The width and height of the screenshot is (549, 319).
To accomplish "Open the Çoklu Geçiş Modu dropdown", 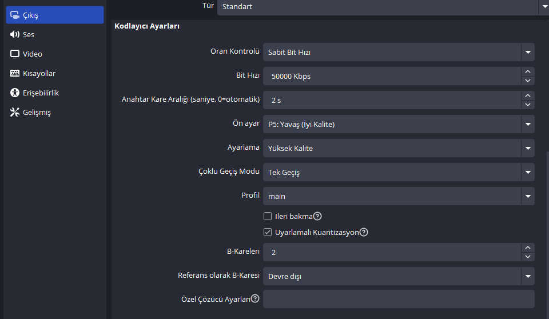I will coord(527,172).
